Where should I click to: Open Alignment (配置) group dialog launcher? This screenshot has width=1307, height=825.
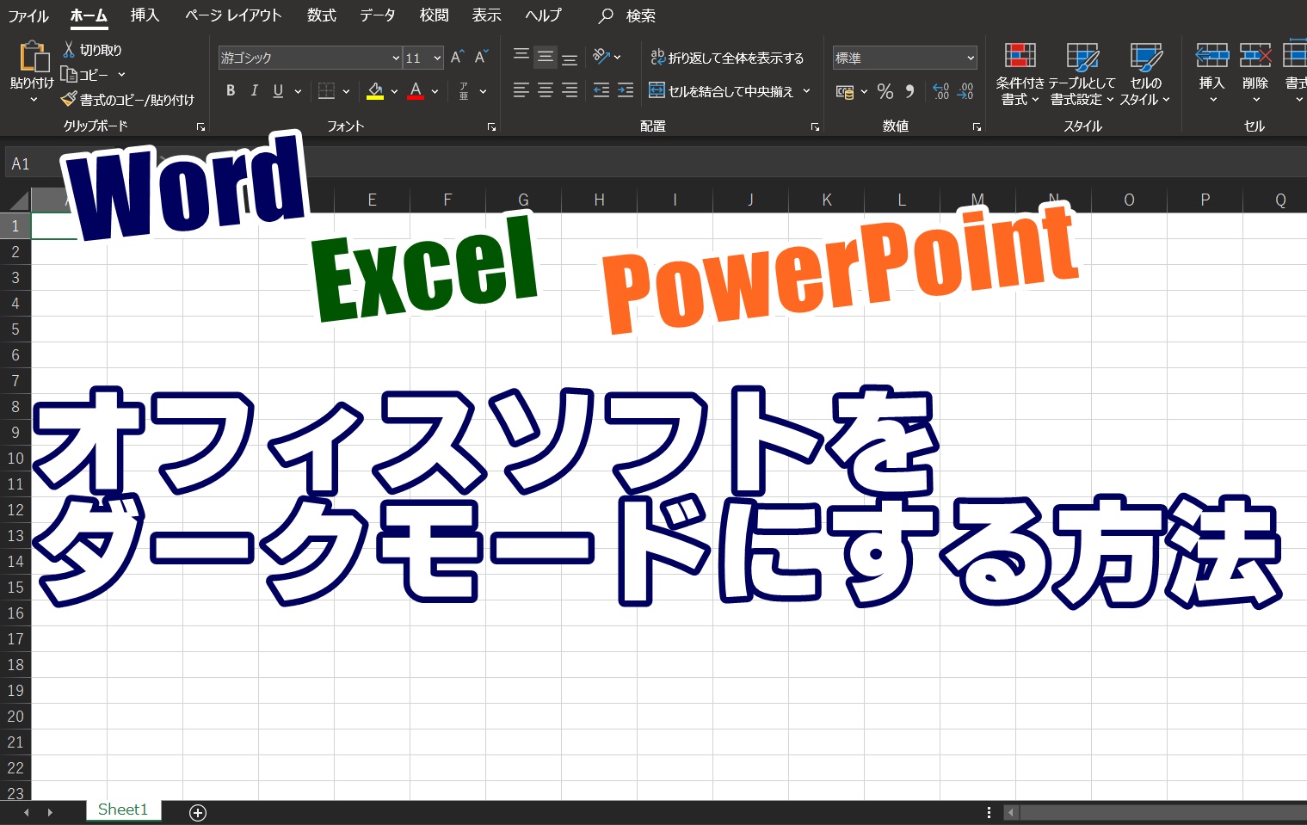click(x=815, y=126)
